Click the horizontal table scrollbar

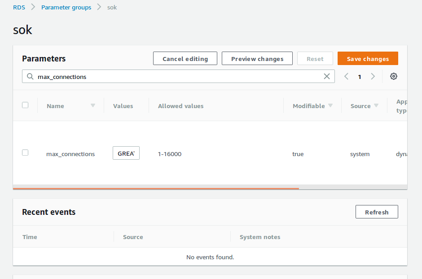tap(156, 188)
